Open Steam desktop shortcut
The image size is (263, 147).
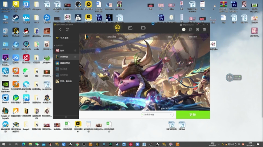16,19
